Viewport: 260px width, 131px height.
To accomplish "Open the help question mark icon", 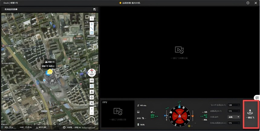I will click(248, 3).
